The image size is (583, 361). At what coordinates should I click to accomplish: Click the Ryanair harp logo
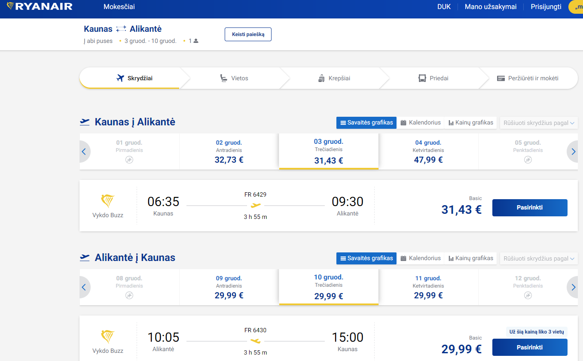[10, 6]
